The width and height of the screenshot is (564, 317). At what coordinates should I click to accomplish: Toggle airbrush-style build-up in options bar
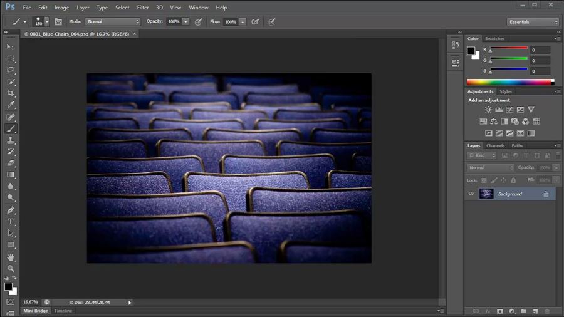[x=255, y=21]
